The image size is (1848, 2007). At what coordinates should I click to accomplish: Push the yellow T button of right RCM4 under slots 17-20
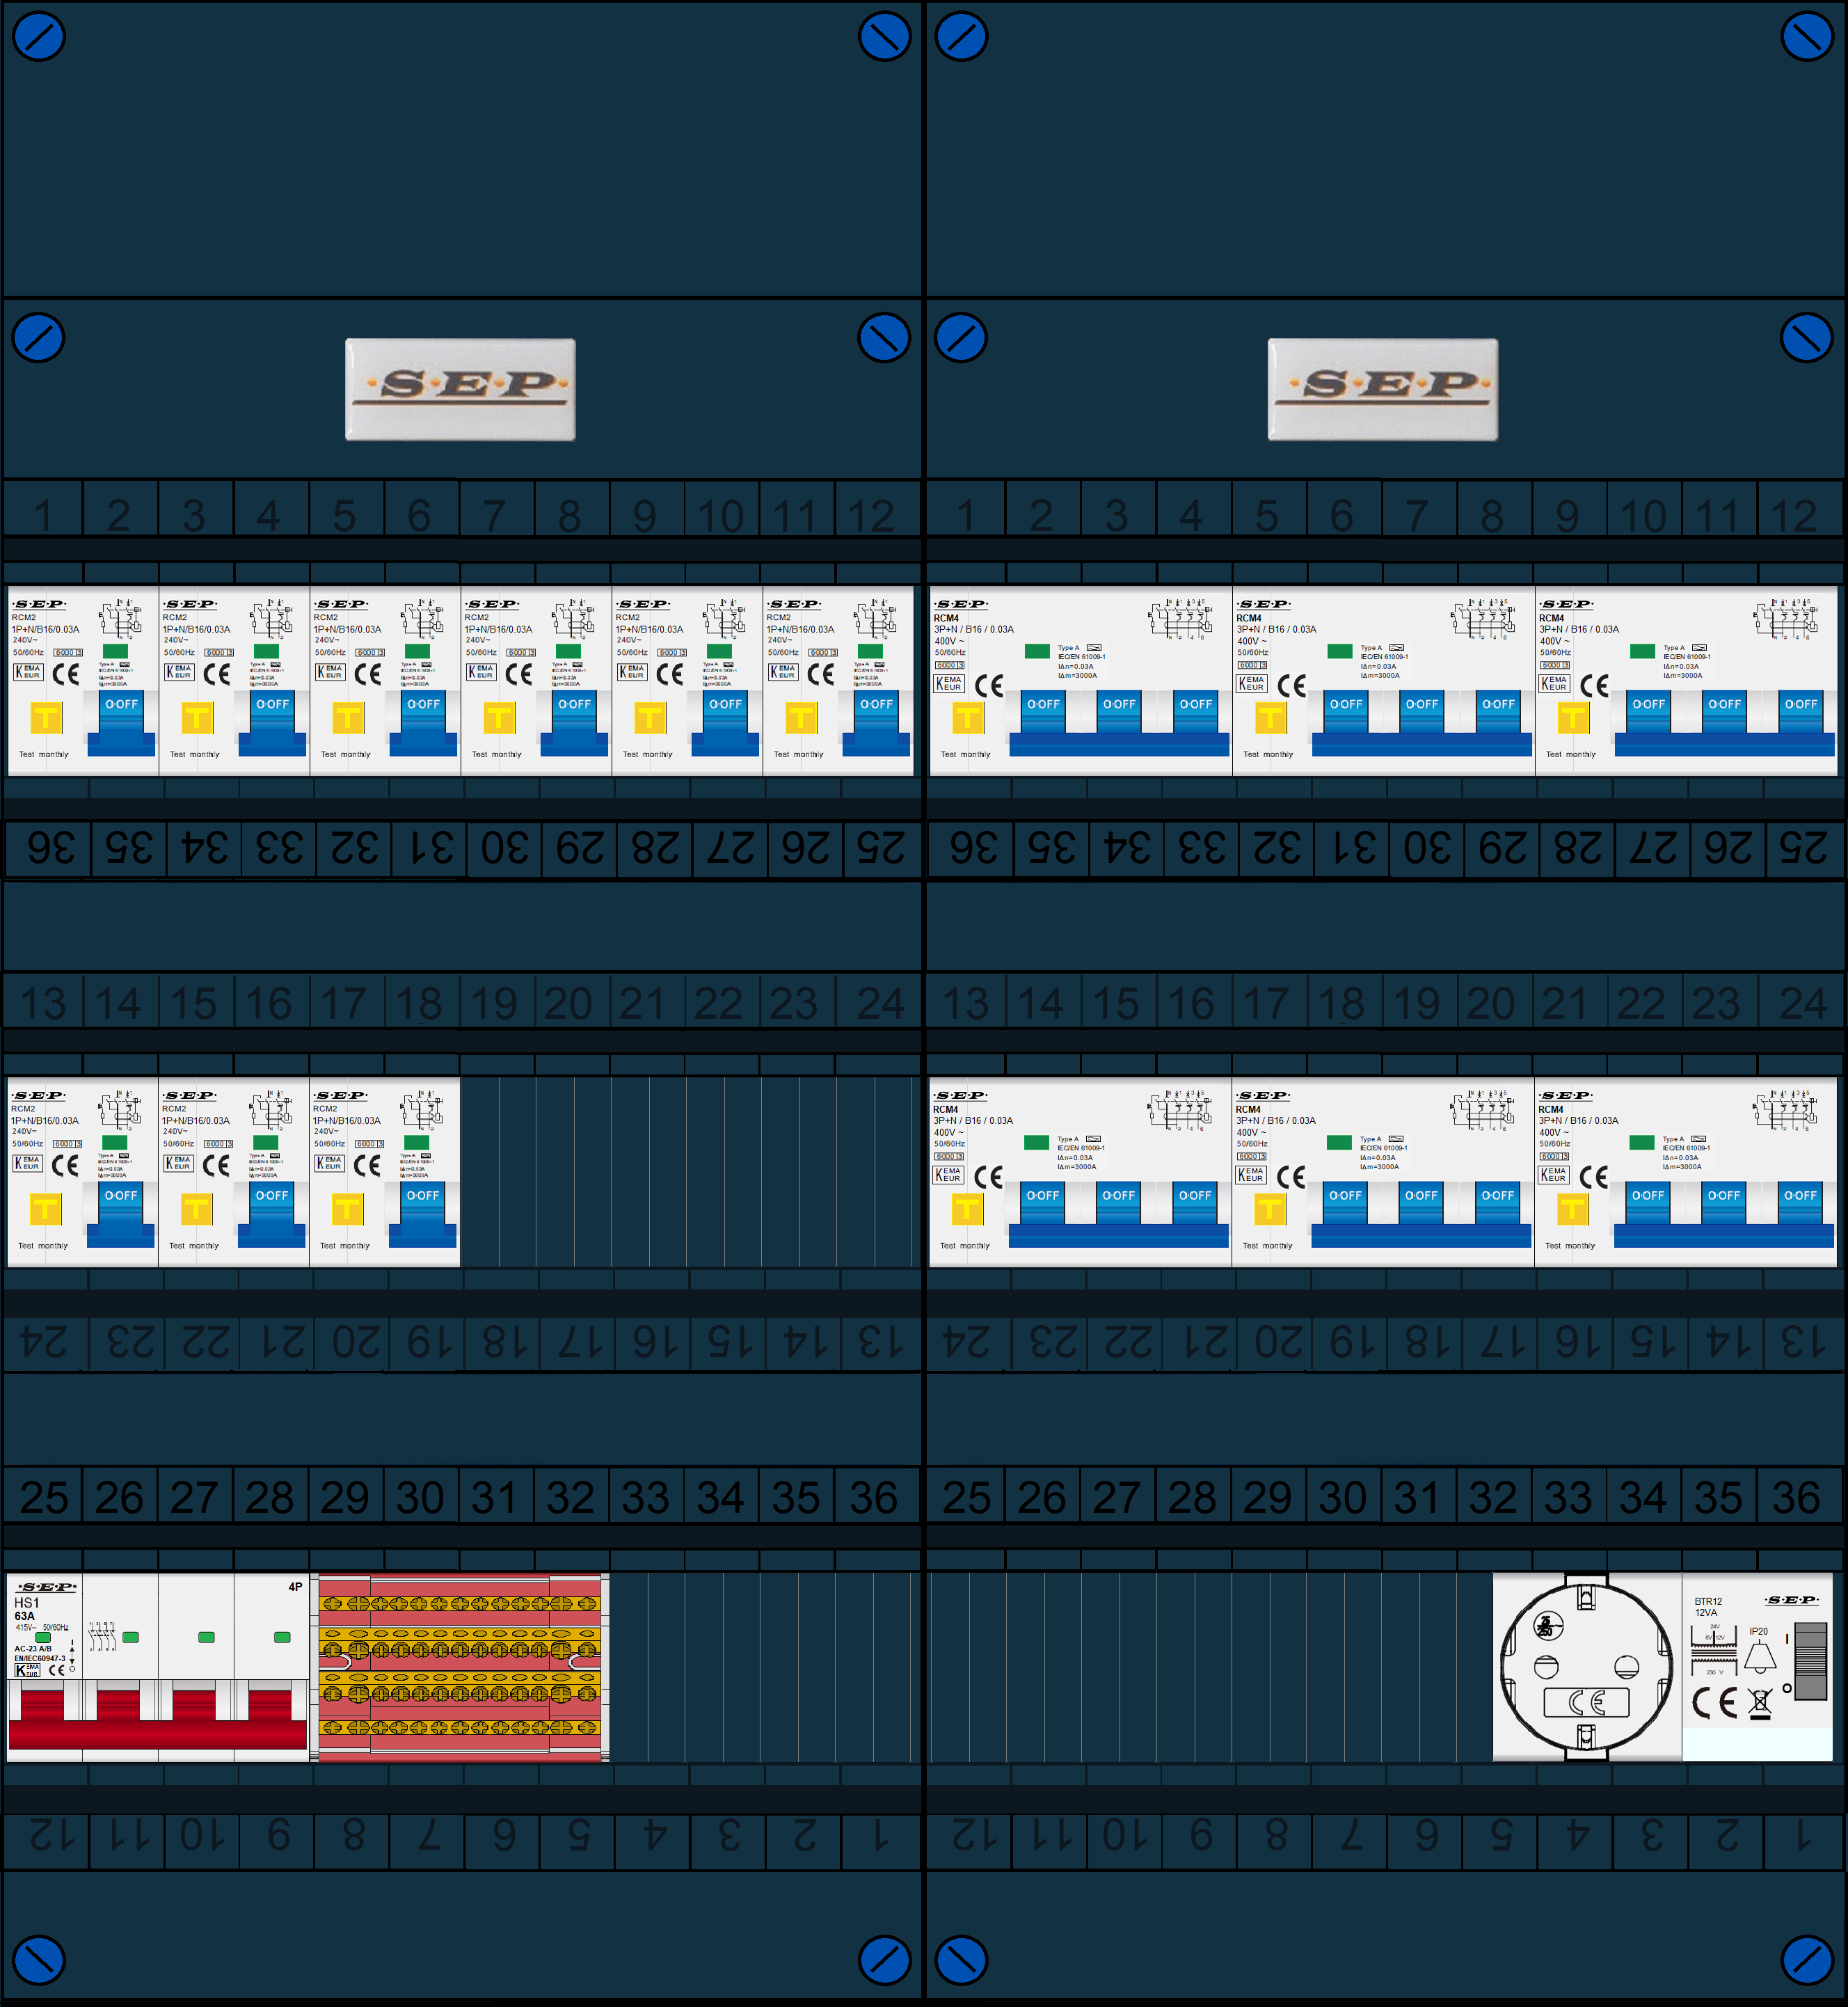point(1270,1209)
